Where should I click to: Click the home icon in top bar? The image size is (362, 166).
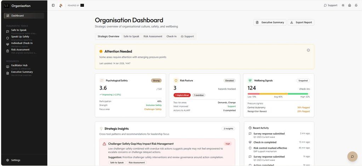(350, 5)
